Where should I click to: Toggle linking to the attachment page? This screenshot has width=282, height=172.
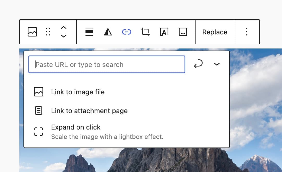click(89, 110)
